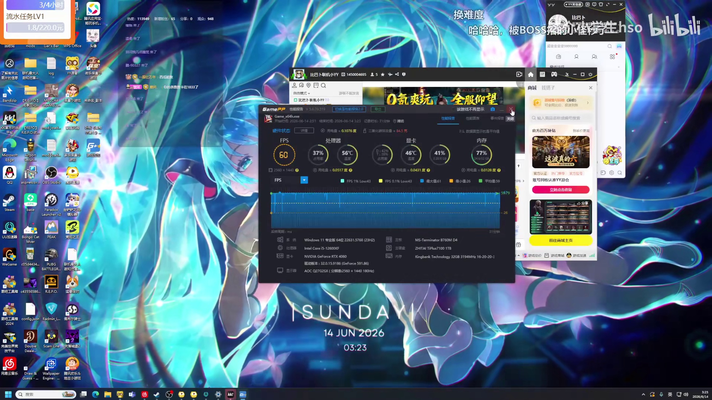Expand the 游戏账号回收 banner arrow
This screenshot has width=712, height=400.
tap(588, 103)
